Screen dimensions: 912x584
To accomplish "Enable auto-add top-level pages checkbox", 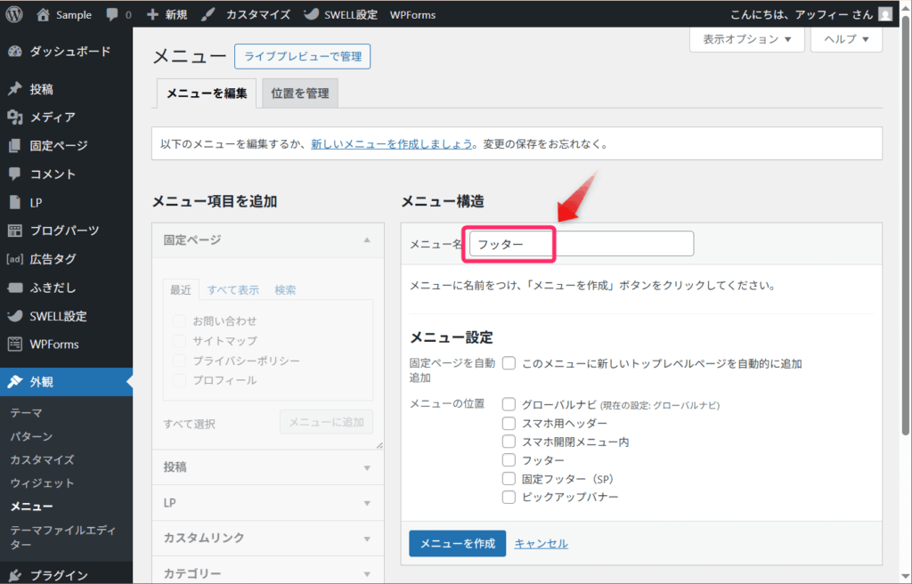I will point(509,363).
